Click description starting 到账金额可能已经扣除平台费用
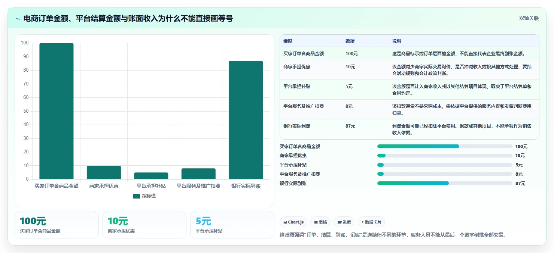Viewport: 554px width, 253px height. [462, 129]
